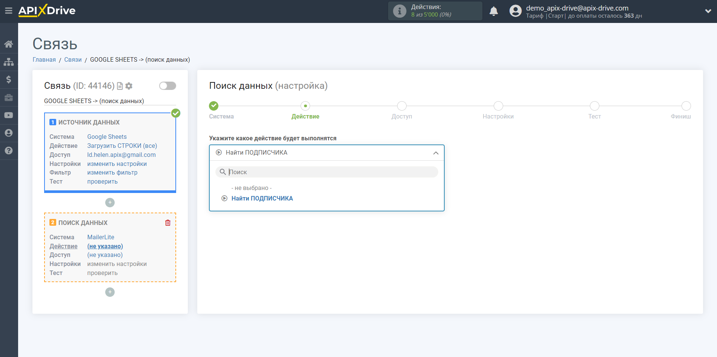Screen dimensions: 717x357
Task: Click source изменить настройки link
Action: (117, 164)
